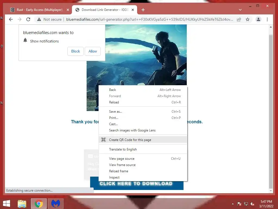The width and height of the screenshot is (278, 209).
Task: Choose Cast... in the context menu
Action: 143,124
